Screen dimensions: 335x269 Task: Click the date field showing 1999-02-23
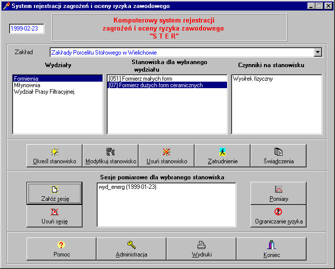pos(26,29)
